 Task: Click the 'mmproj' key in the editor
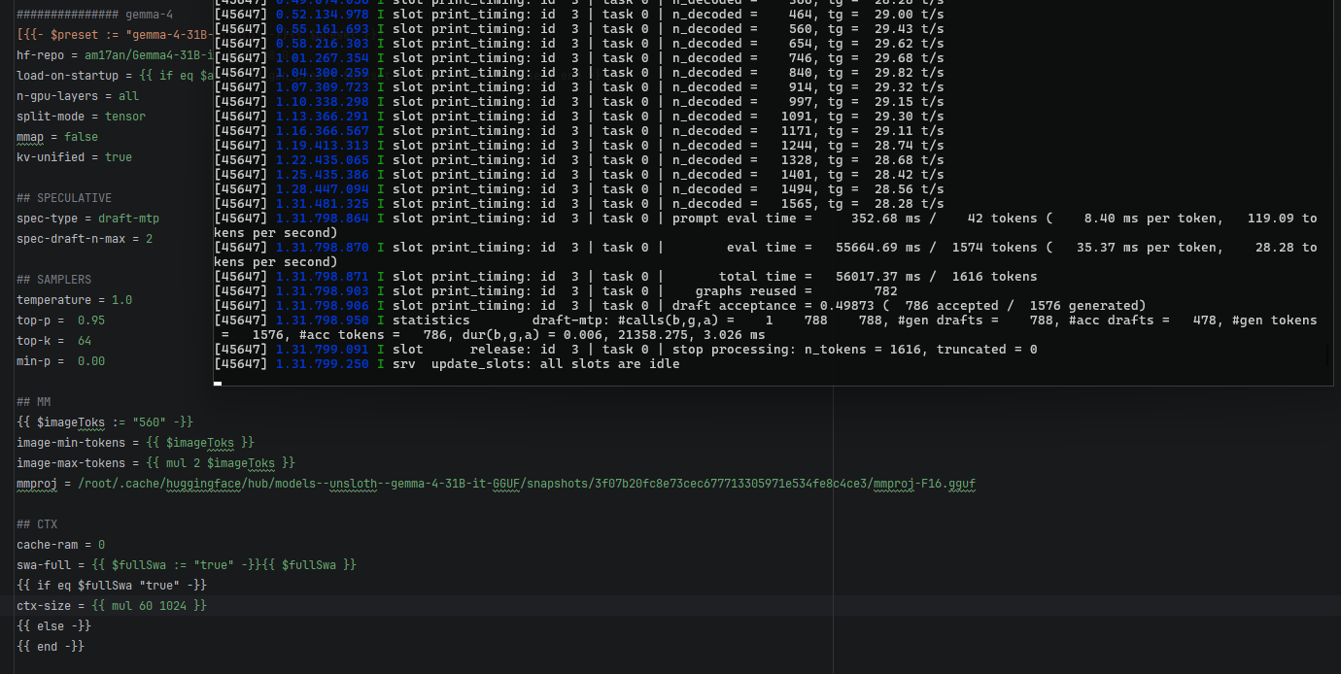(x=37, y=484)
